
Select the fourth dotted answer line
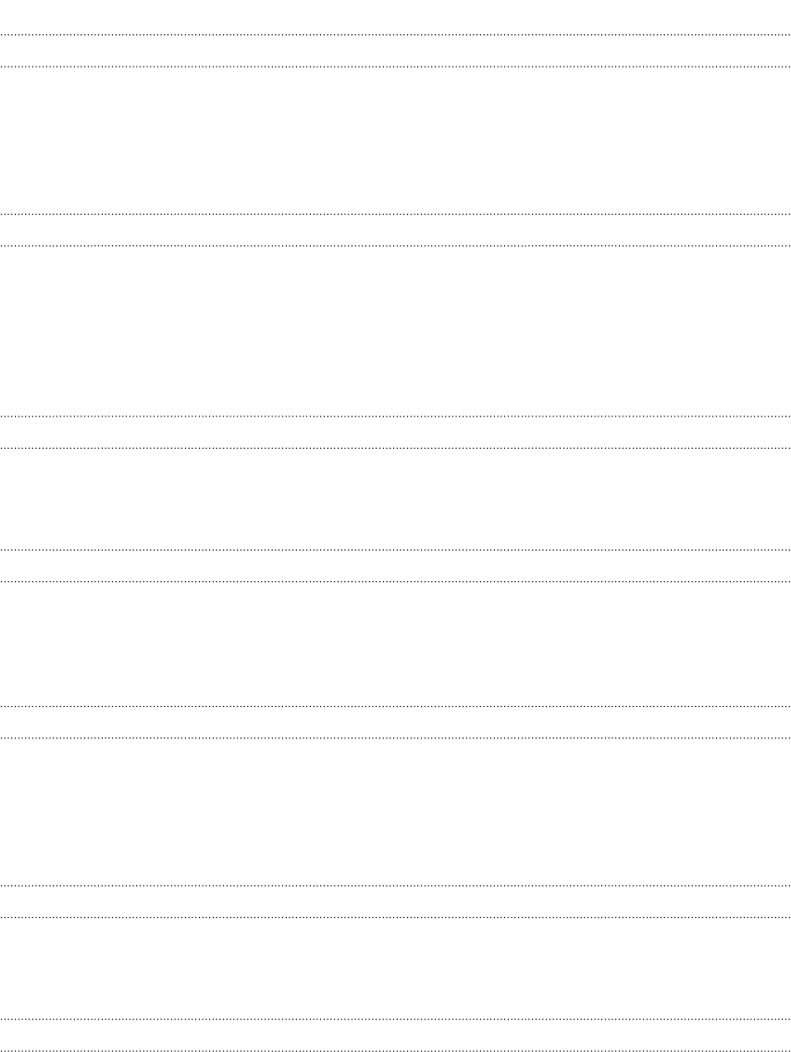tap(395, 245)
